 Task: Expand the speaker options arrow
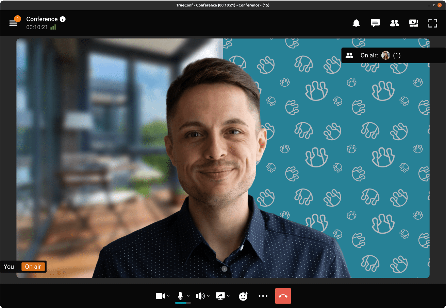tap(208, 296)
